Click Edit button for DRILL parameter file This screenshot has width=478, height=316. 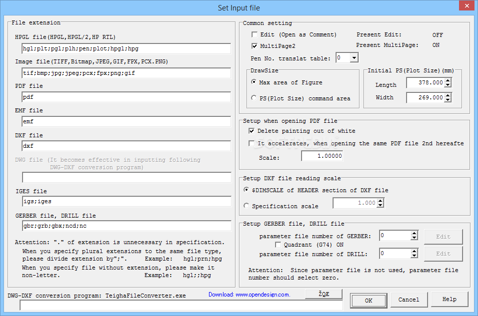point(443,254)
